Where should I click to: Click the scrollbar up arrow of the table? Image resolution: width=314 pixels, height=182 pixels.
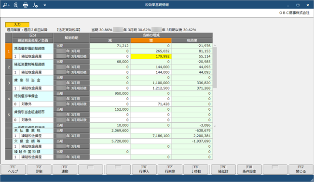(x=215, y=46)
